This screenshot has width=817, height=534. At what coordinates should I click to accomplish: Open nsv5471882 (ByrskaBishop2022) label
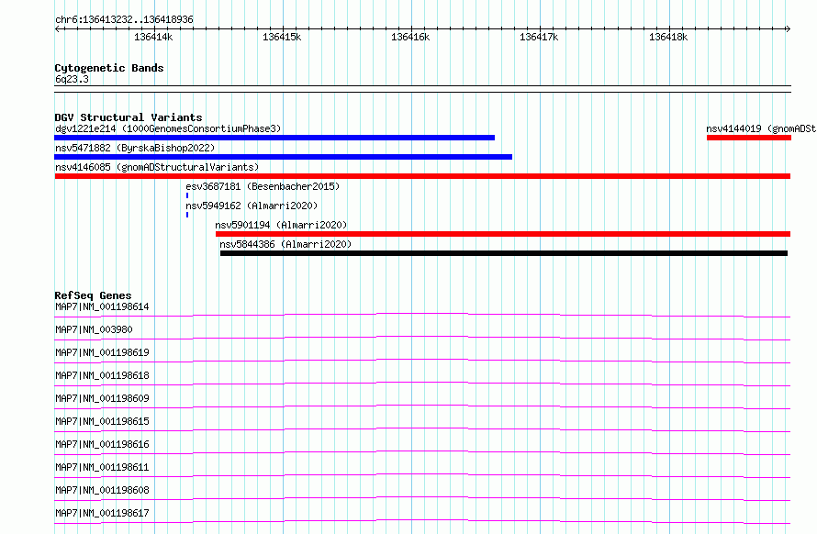135,148
